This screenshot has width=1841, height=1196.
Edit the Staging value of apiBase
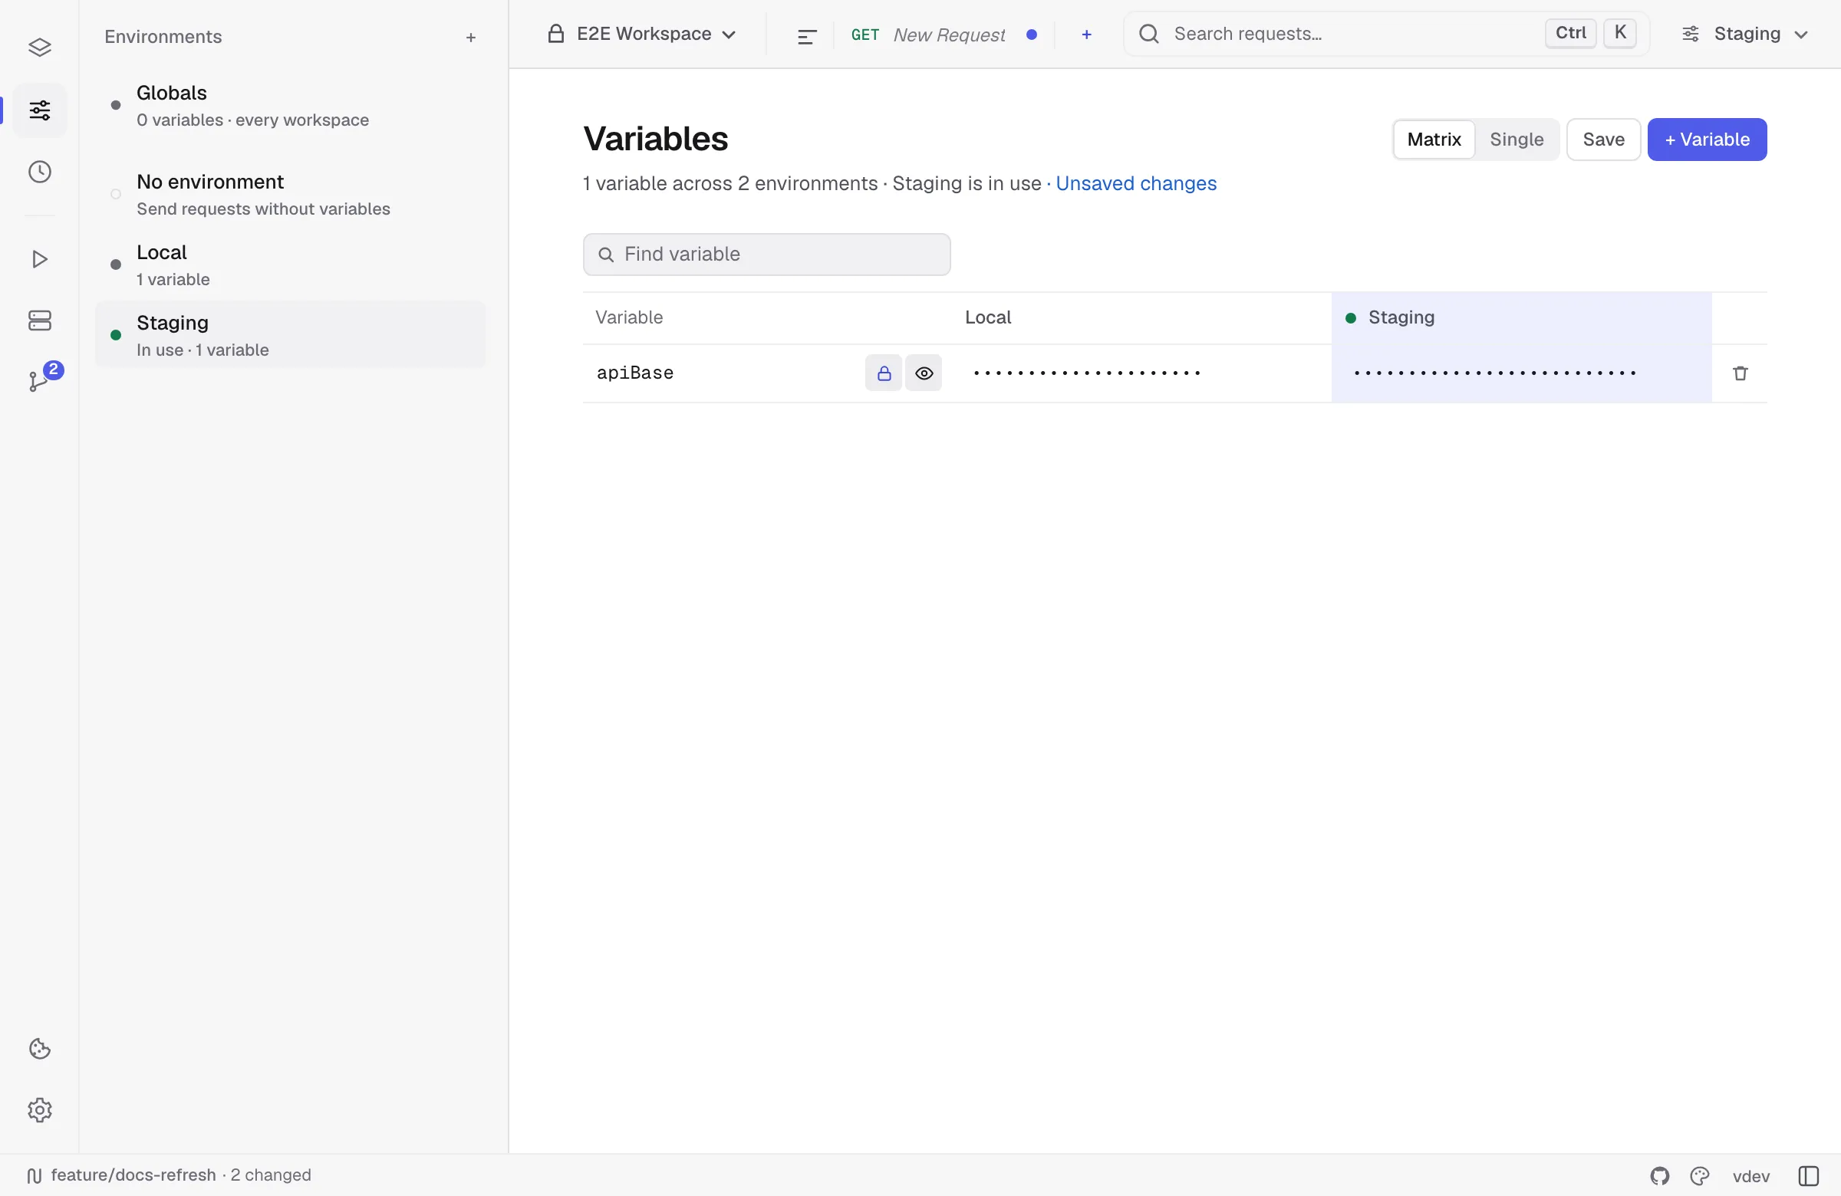[1521, 373]
